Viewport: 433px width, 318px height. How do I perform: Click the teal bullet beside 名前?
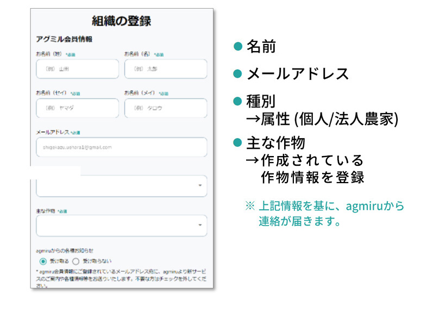237,46
